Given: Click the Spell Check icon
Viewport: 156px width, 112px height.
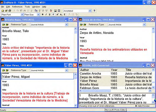Looking at the screenshot, I should [x=51, y=11].
